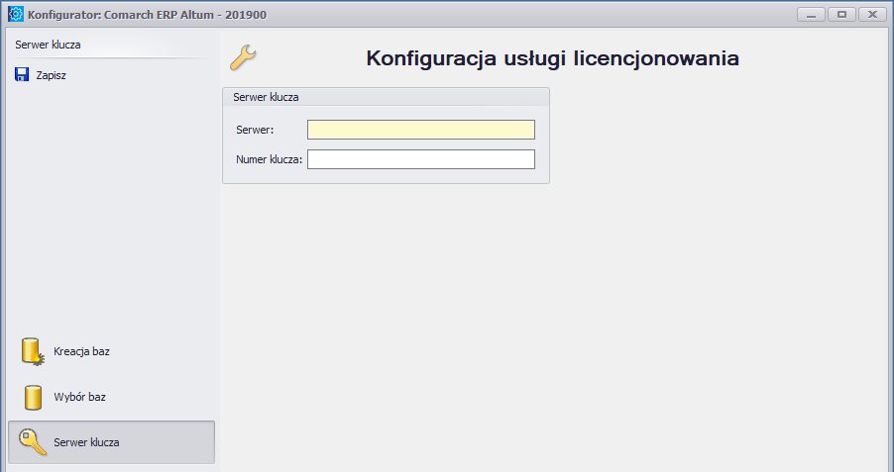Minimize the Konfigurator window
The height and width of the screenshot is (472, 894).
coord(811,14)
